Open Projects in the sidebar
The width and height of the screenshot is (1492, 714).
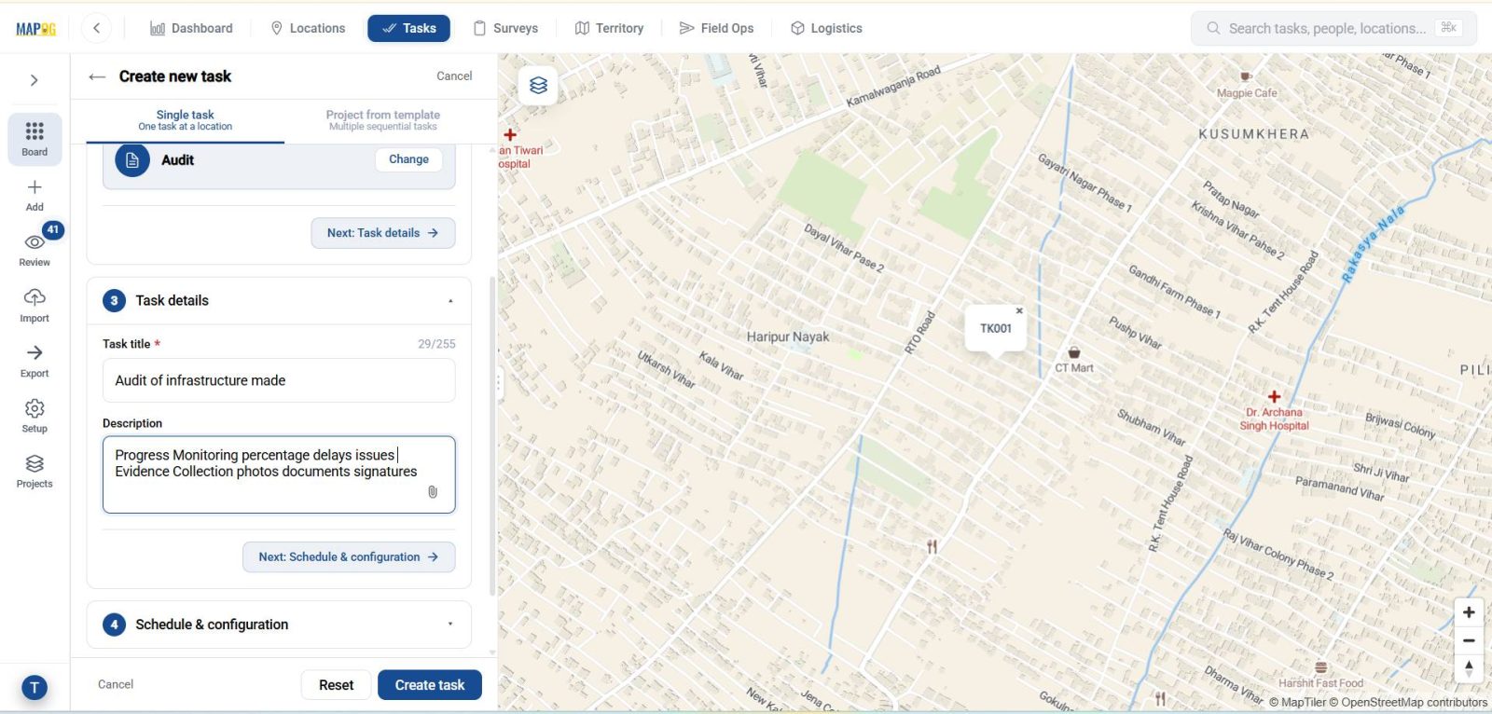click(35, 471)
